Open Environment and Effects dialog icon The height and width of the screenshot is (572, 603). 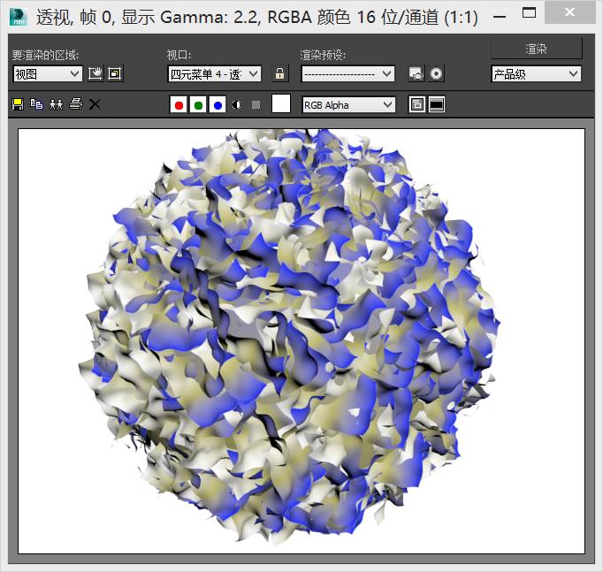tap(437, 73)
